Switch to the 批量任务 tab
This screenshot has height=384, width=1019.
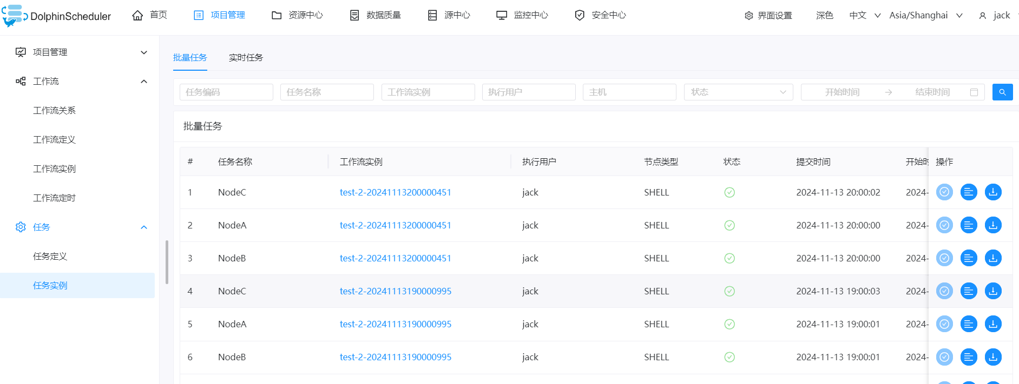190,58
